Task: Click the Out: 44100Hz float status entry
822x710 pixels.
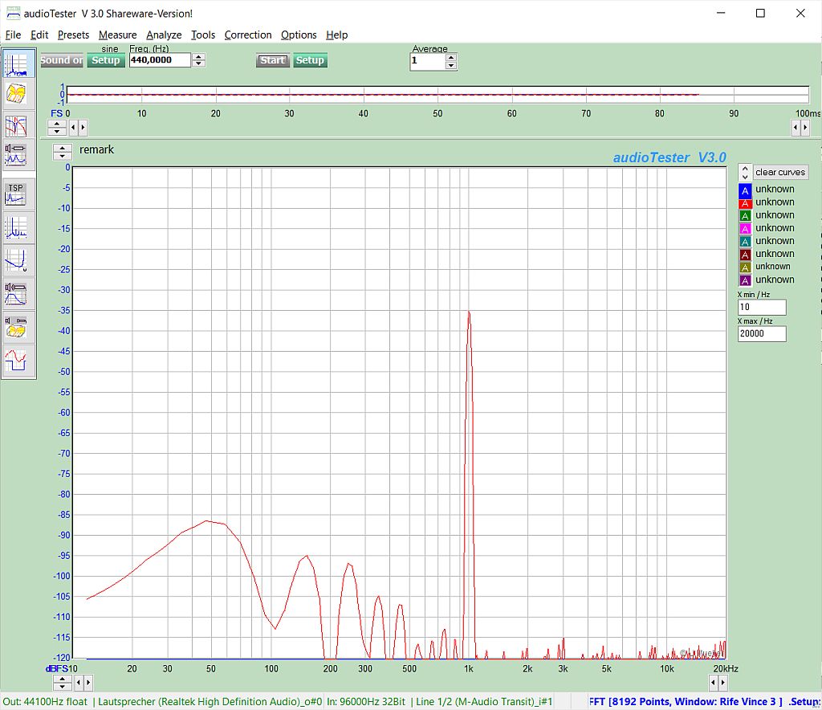Action: [45, 702]
